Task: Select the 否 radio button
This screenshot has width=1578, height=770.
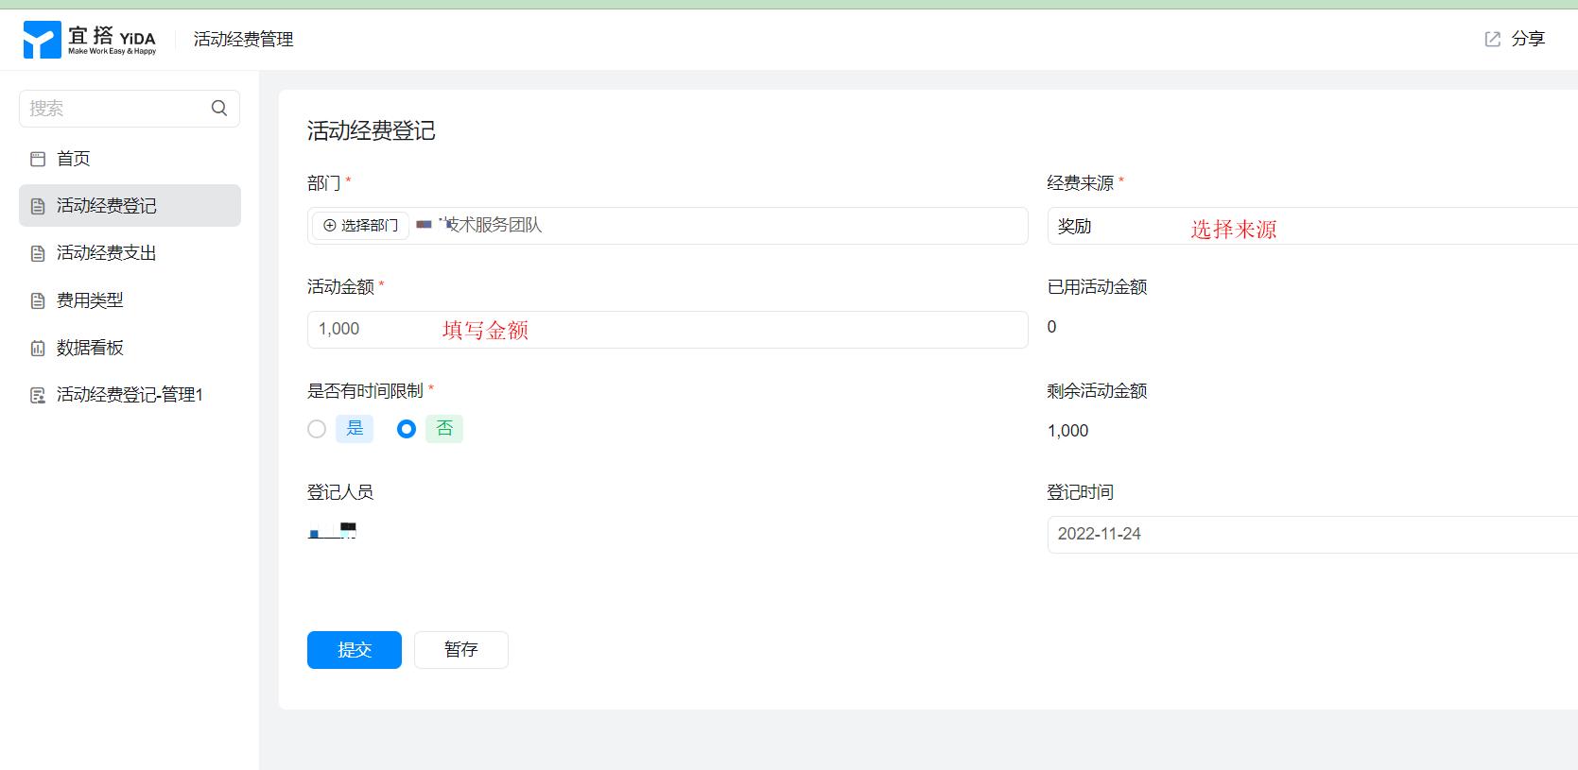Action: click(407, 429)
